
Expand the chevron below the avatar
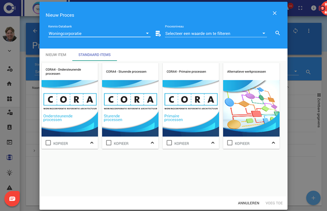[9, 51]
